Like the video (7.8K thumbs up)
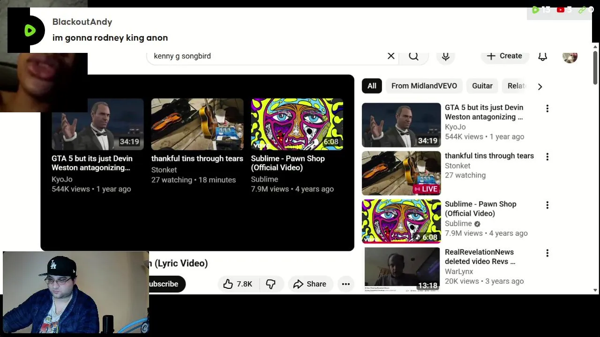The width and height of the screenshot is (600, 337). (x=238, y=284)
